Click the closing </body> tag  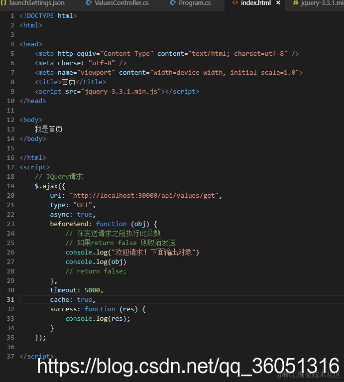(x=33, y=139)
